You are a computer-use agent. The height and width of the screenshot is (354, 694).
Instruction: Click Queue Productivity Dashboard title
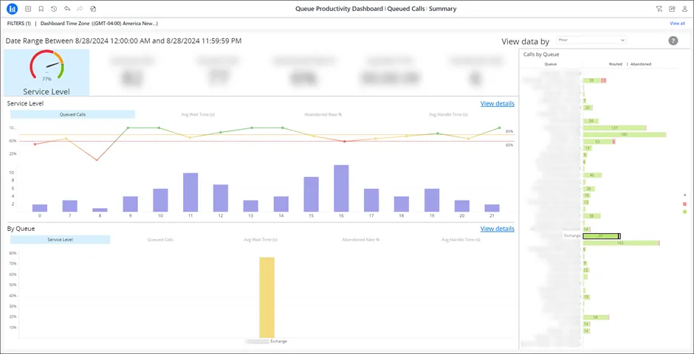pos(339,8)
